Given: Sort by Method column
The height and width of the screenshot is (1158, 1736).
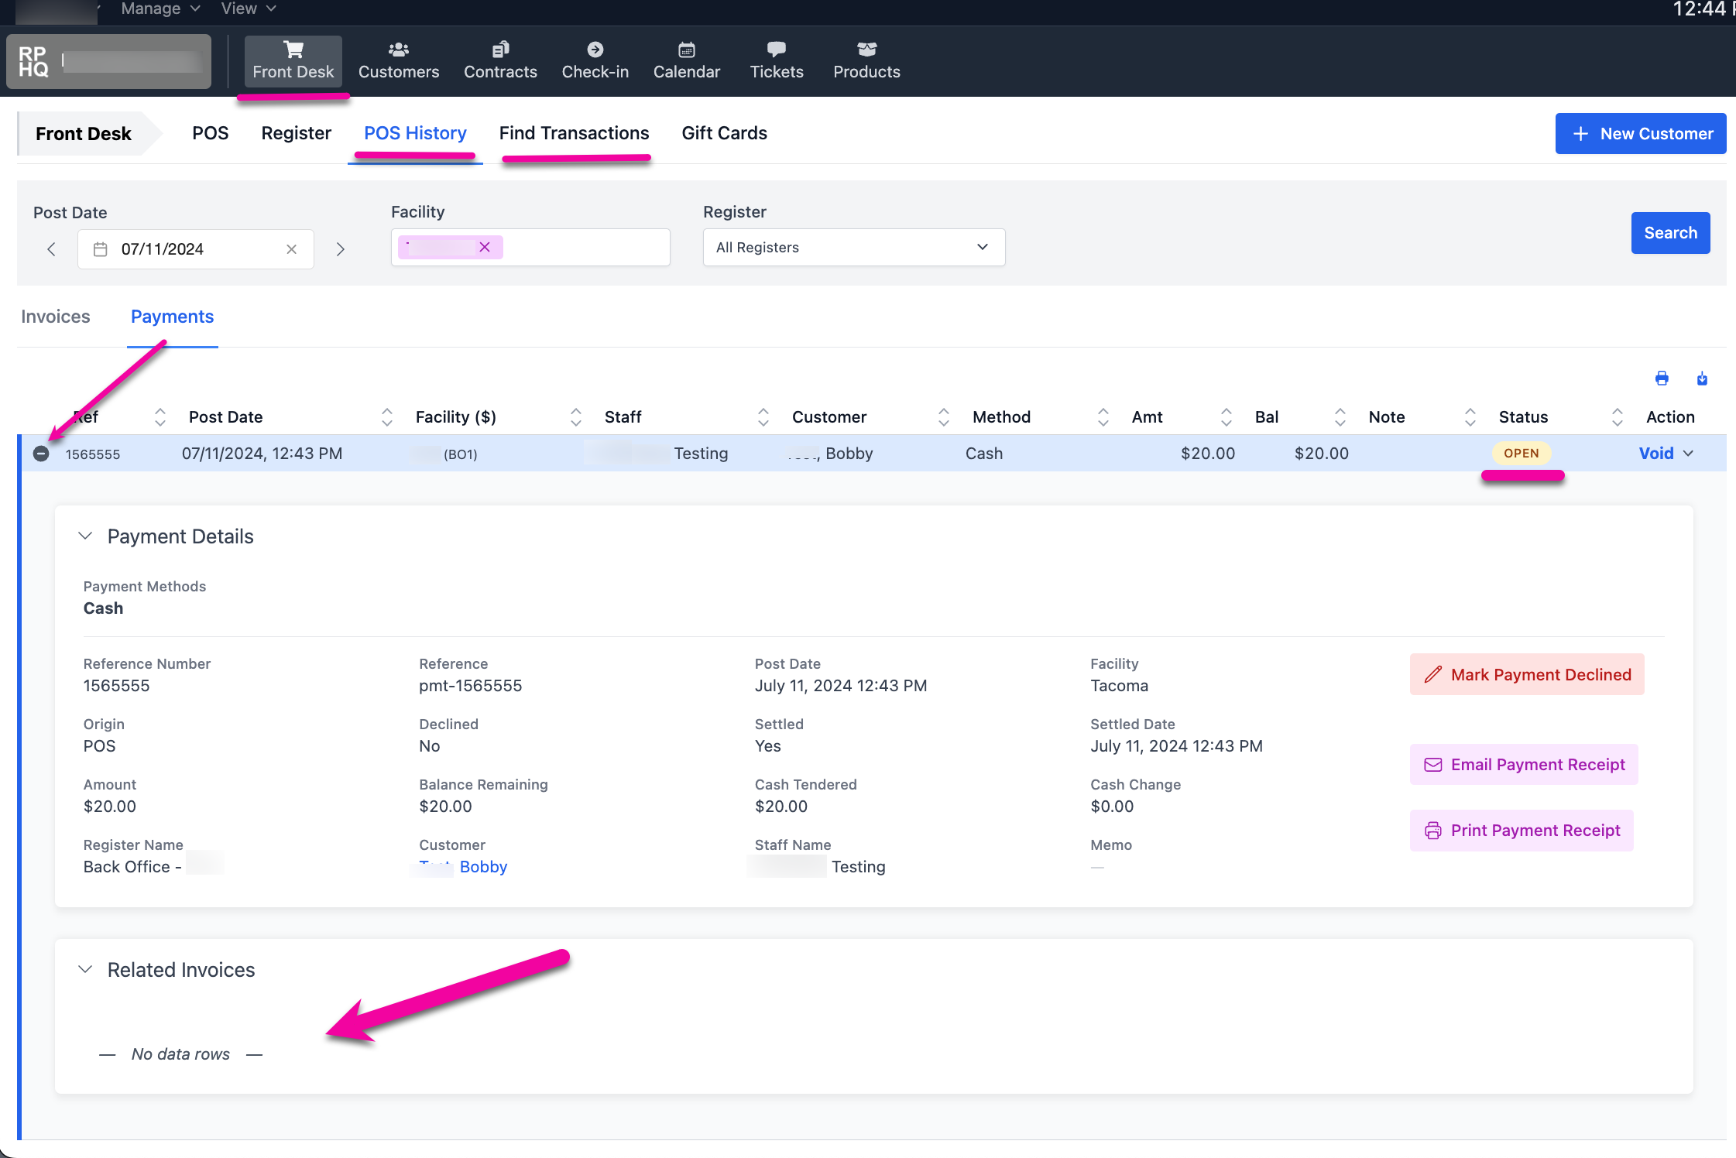Looking at the screenshot, I should coord(1103,417).
